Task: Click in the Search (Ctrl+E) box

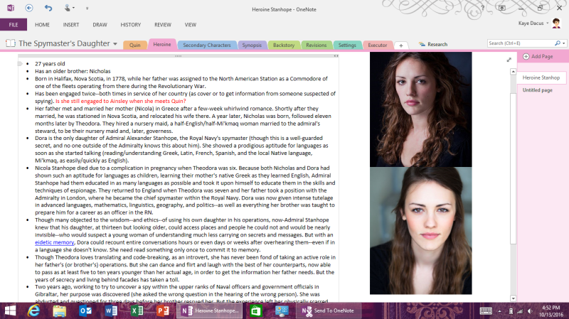Action: coord(518,43)
